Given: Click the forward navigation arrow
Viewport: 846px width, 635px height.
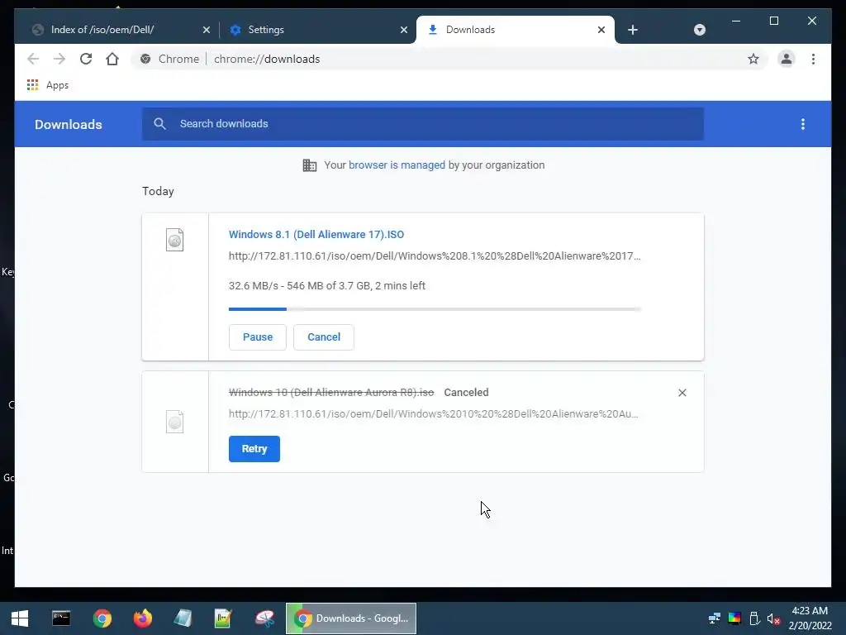Looking at the screenshot, I should point(59,59).
